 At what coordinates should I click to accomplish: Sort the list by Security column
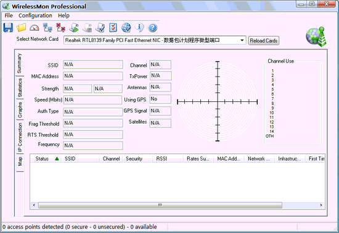click(x=137, y=159)
